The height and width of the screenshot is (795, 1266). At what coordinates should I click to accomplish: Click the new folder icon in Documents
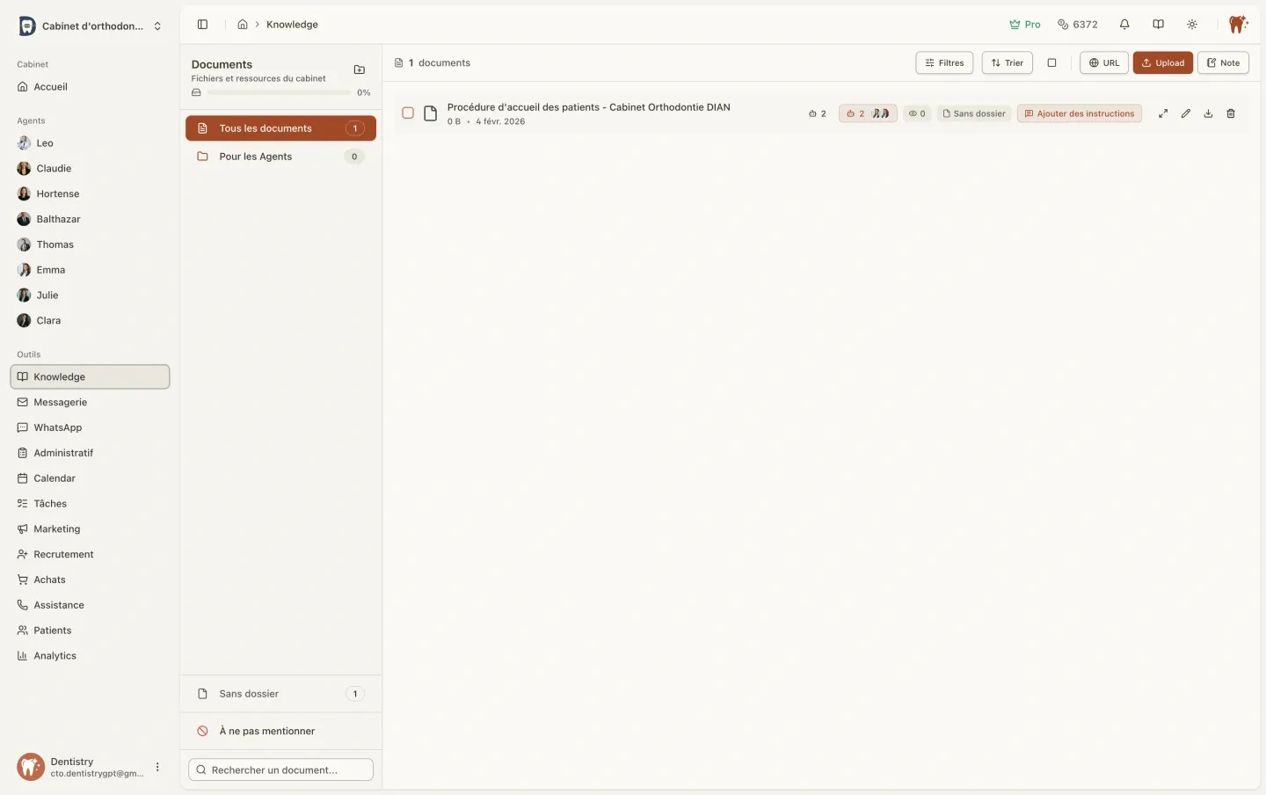(x=359, y=69)
